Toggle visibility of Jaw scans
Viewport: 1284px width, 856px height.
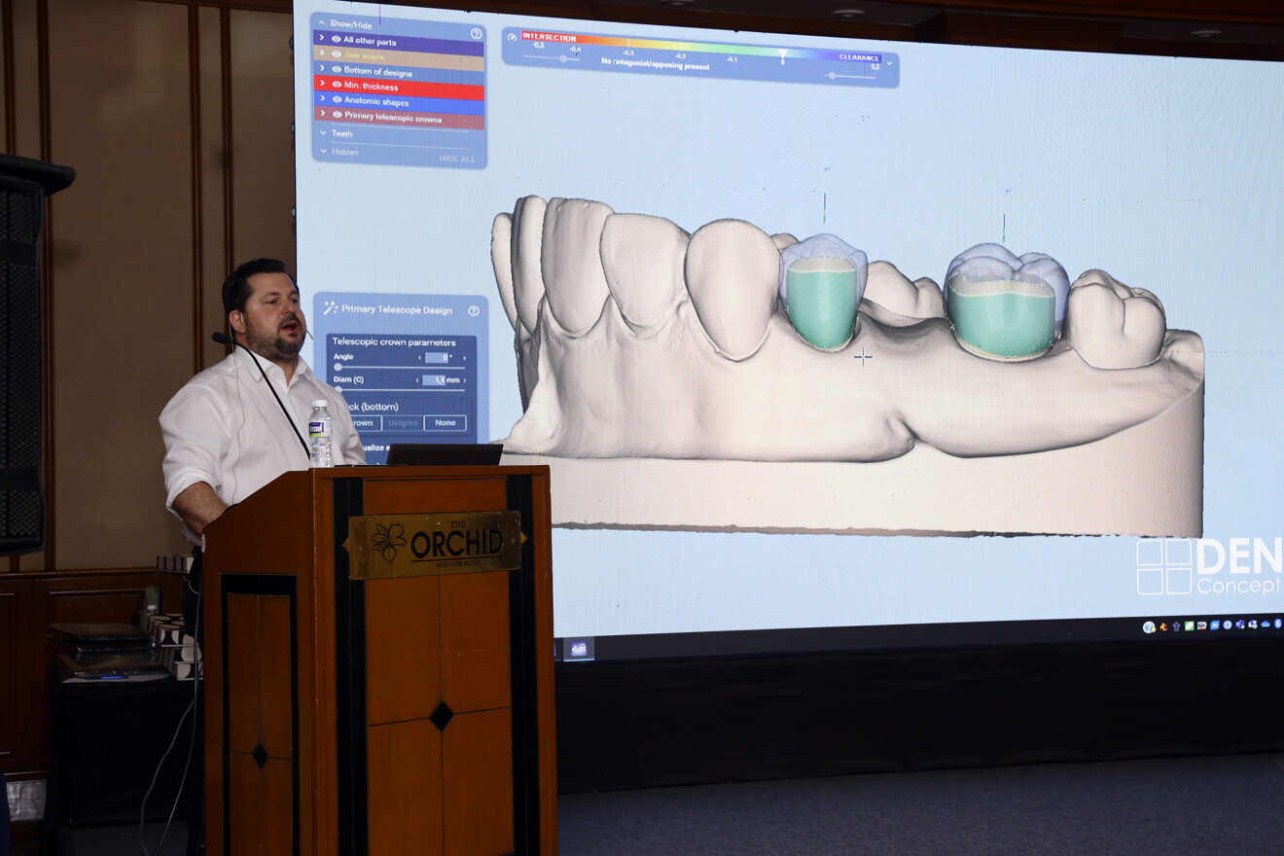[x=335, y=55]
